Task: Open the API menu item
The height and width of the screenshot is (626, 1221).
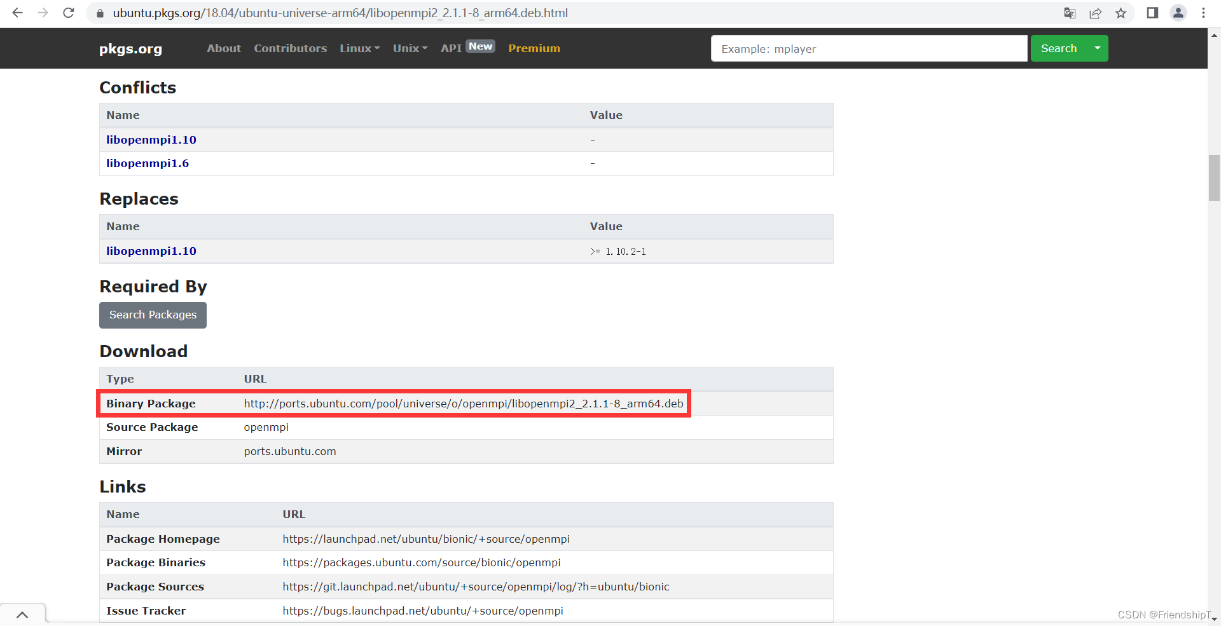Action: (x=451, y=48)
